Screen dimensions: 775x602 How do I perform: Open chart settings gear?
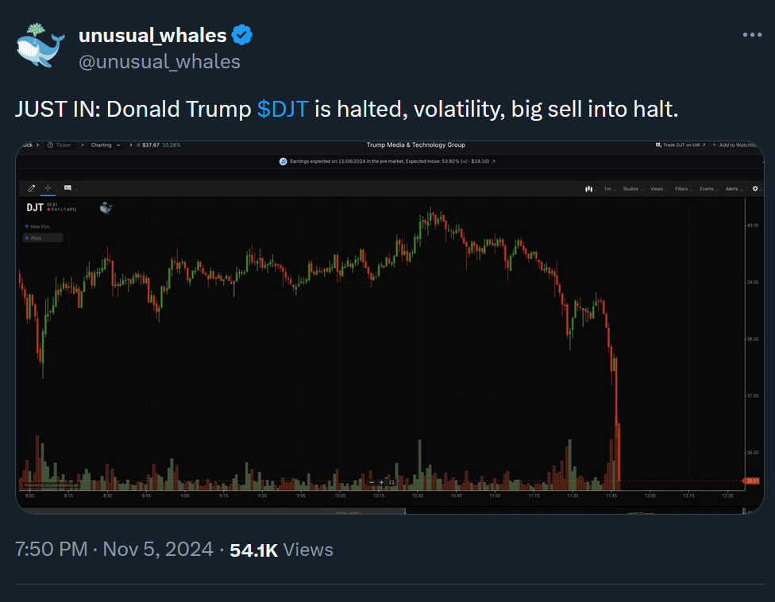tap(755, 189)
